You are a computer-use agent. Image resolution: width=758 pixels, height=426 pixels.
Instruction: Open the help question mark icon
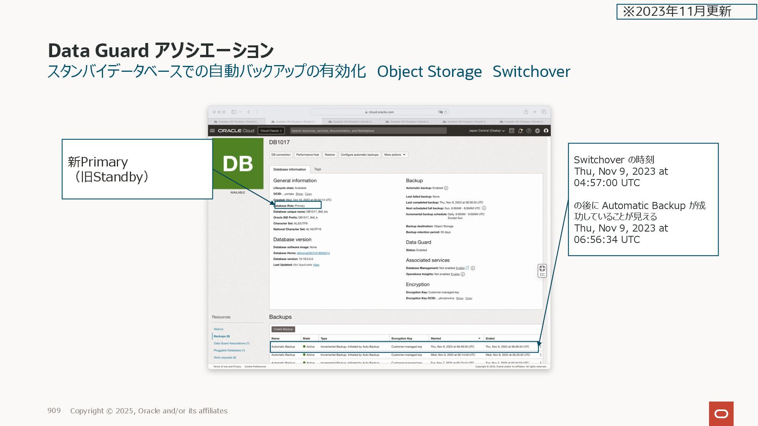(529, 131)
